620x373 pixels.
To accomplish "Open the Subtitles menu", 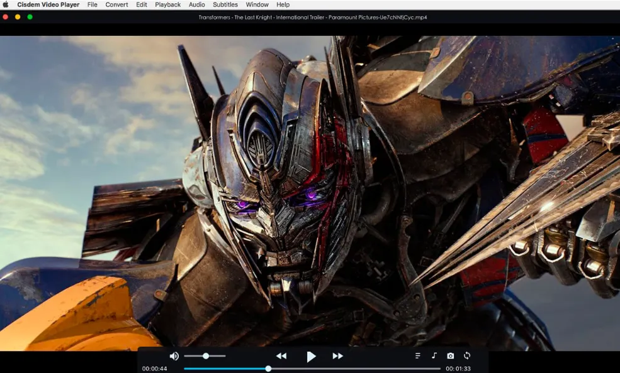I will point(225,5).
